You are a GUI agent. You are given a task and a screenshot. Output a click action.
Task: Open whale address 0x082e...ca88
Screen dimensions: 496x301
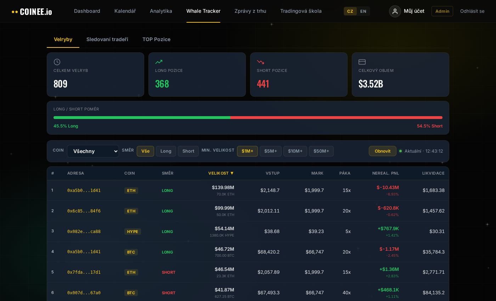[84, 231]
